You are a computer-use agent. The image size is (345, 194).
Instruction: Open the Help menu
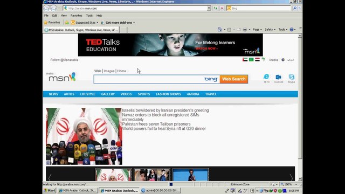(x=99, y=16)
